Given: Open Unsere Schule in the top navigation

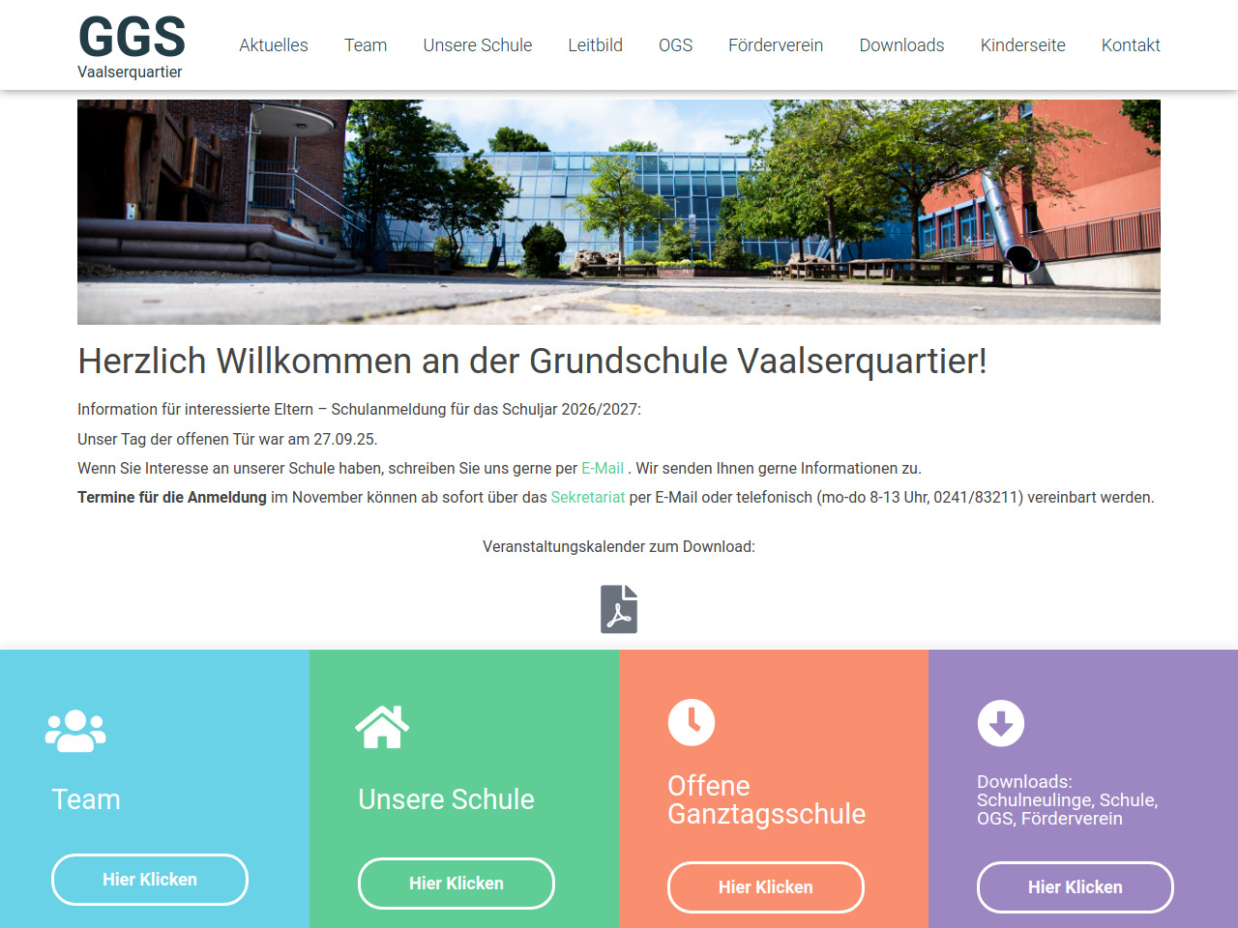Looking at the screenshot, I should pos(478,45).
